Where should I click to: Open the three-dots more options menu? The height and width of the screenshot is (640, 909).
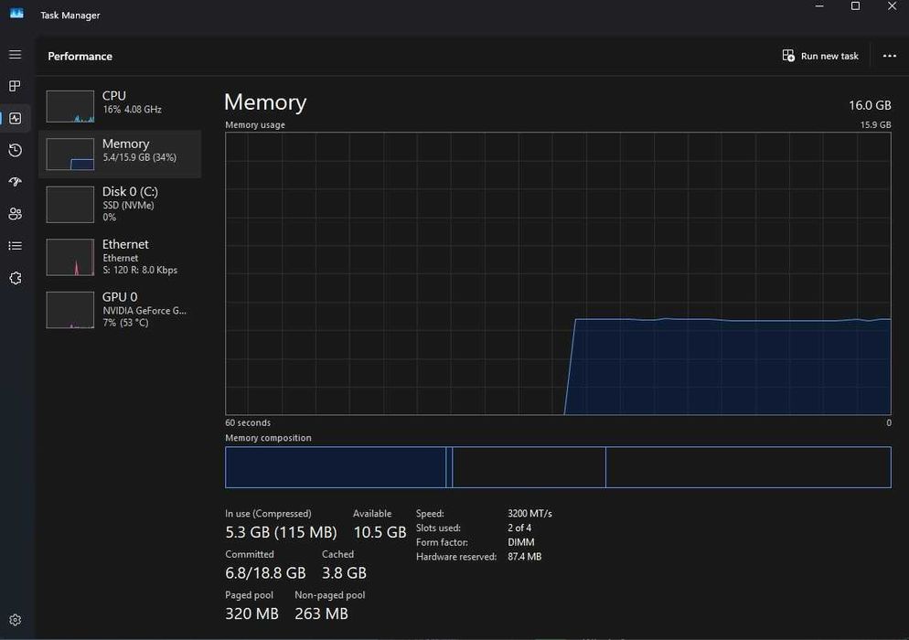click(889, 56)
